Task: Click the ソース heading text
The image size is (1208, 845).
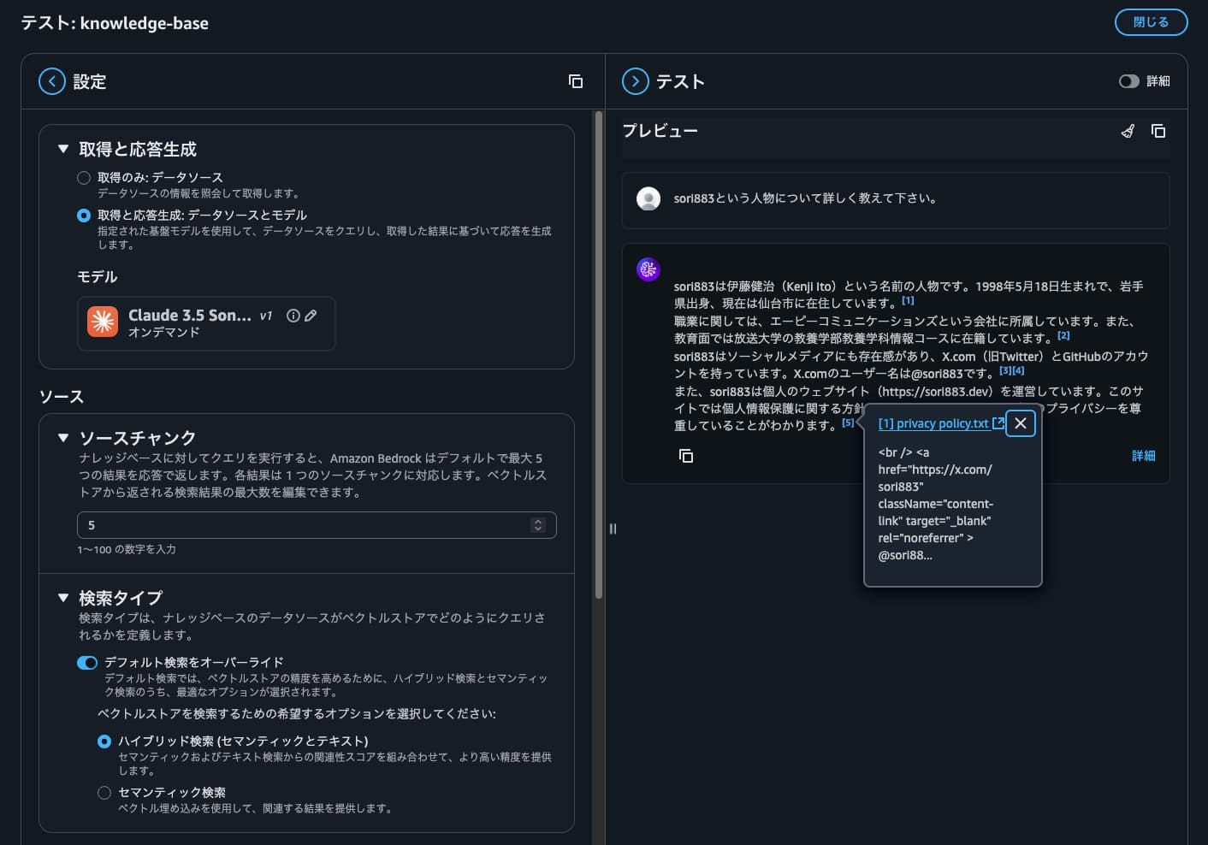Action: coord(62,396)
